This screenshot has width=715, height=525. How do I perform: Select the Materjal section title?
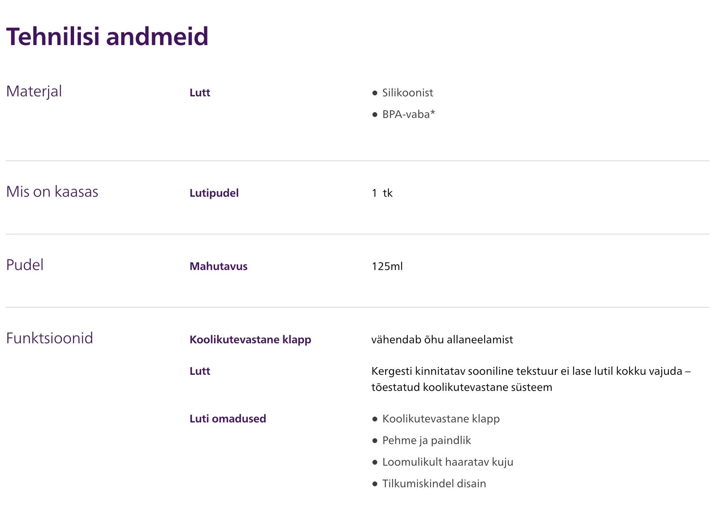[34, 91]
